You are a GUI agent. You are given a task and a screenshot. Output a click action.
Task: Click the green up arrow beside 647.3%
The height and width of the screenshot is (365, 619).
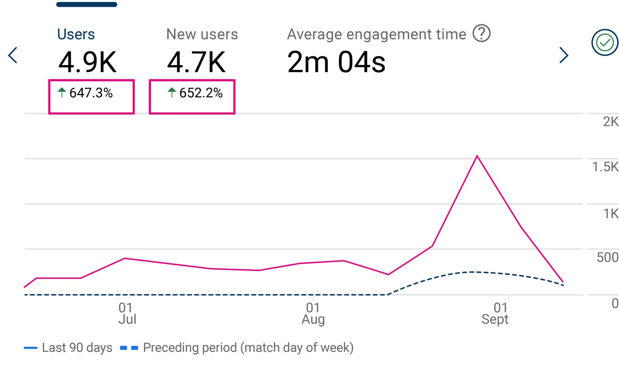click(62, 93)
